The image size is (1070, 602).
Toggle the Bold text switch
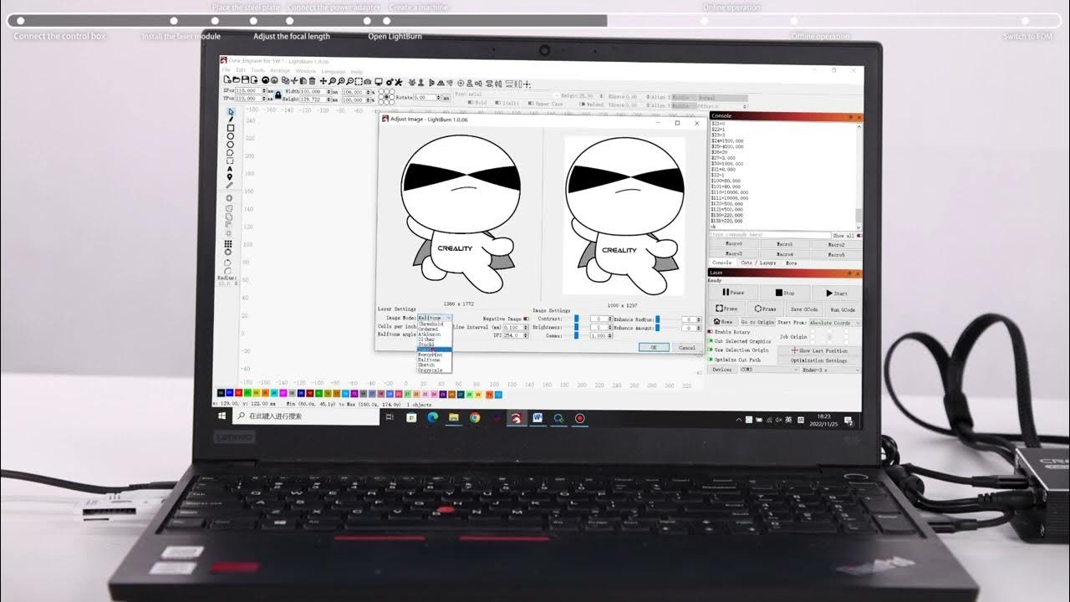[x=471, y=103]
